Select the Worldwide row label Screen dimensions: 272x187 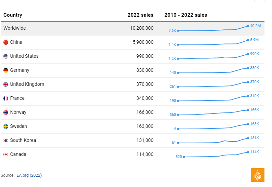coord(15,28)
